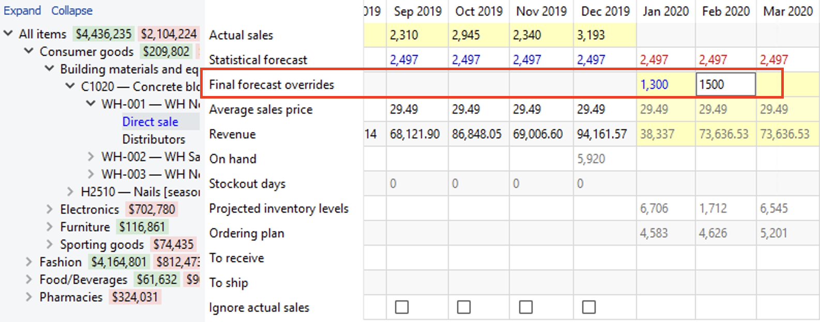Tick Ignore actual sales for Sep 2019

click(402, 307)
